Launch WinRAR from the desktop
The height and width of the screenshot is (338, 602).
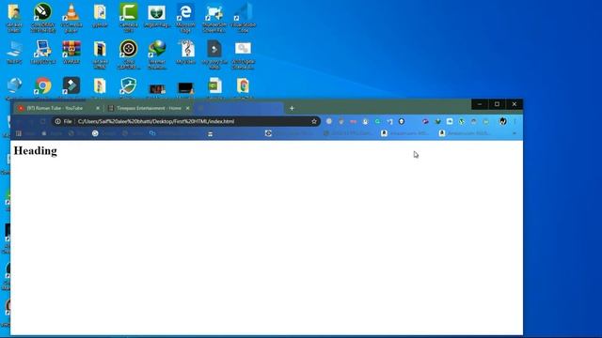[x=71, y=53]
